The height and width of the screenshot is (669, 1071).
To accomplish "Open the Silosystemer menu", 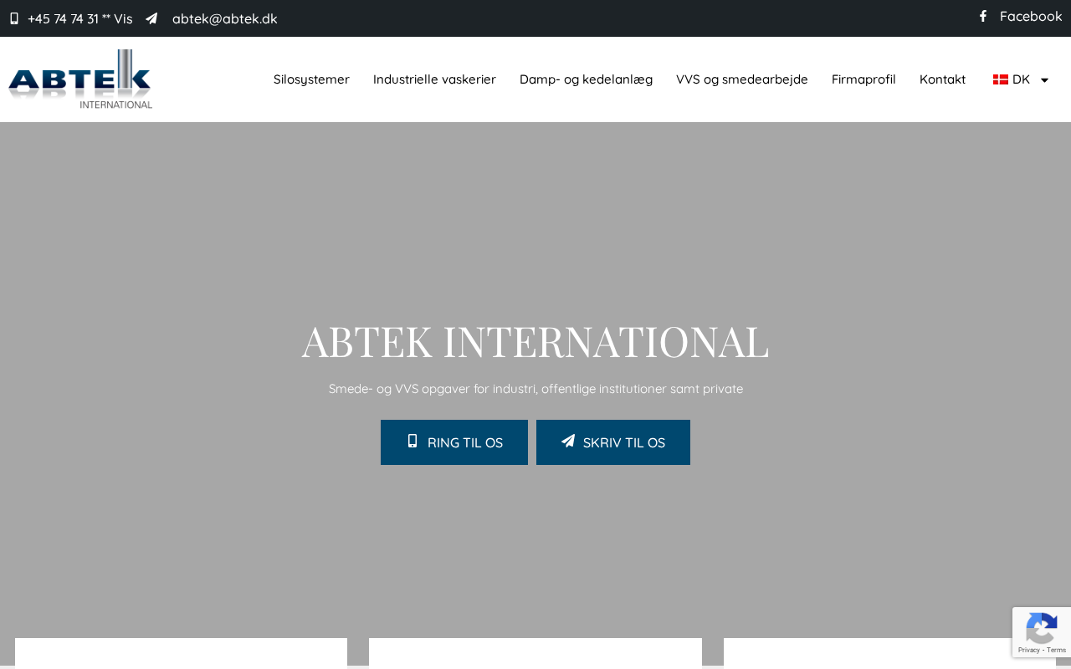I will click(x=311, y=79).
